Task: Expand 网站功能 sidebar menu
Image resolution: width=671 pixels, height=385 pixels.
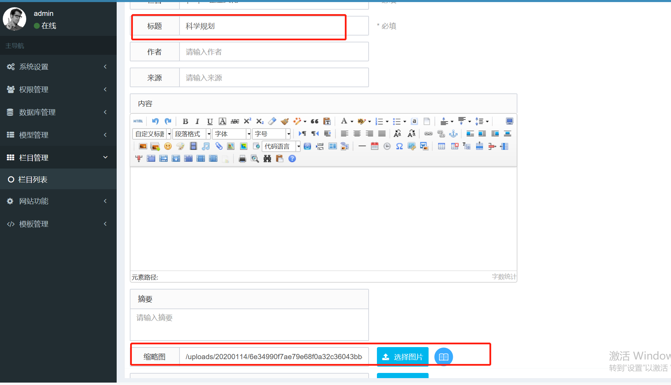Action: (x=58, y=201)
